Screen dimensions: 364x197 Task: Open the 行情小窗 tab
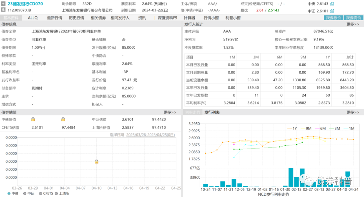[x=211, y=18]
